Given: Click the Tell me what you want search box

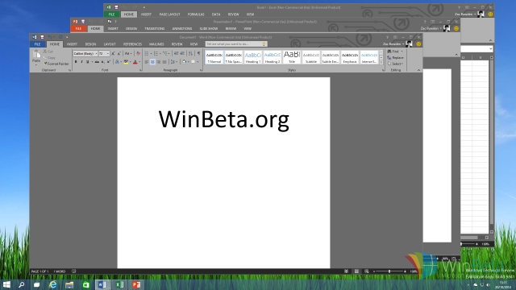Looking at the screenshot, I should 236,44.
